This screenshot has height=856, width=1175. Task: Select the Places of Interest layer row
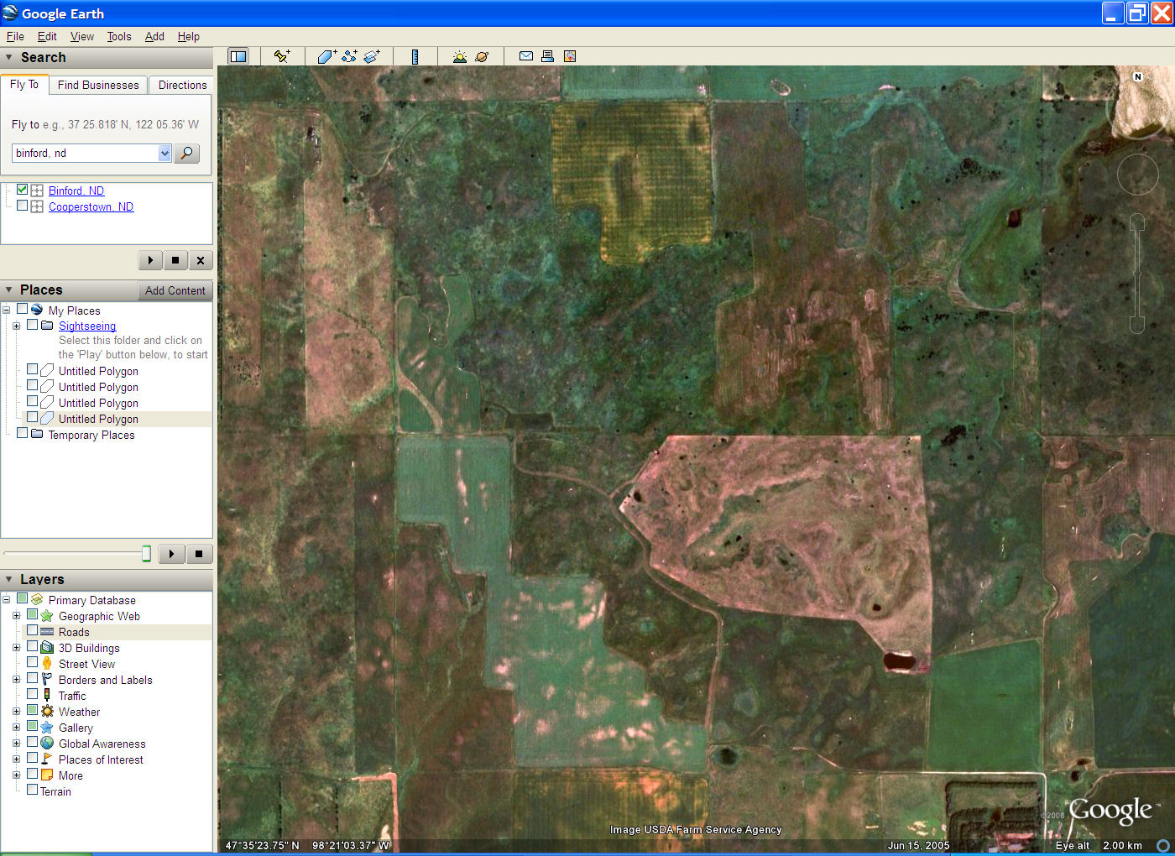click(101, 759)
